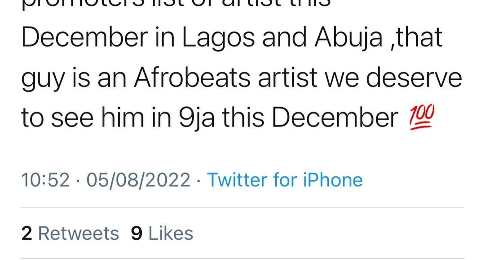Click "December" before "in Lagos"
Screen dimensions: 485x260
coord(84,39)
